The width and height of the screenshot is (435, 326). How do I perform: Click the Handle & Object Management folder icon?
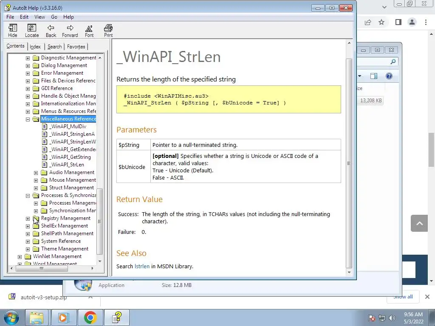36,96
